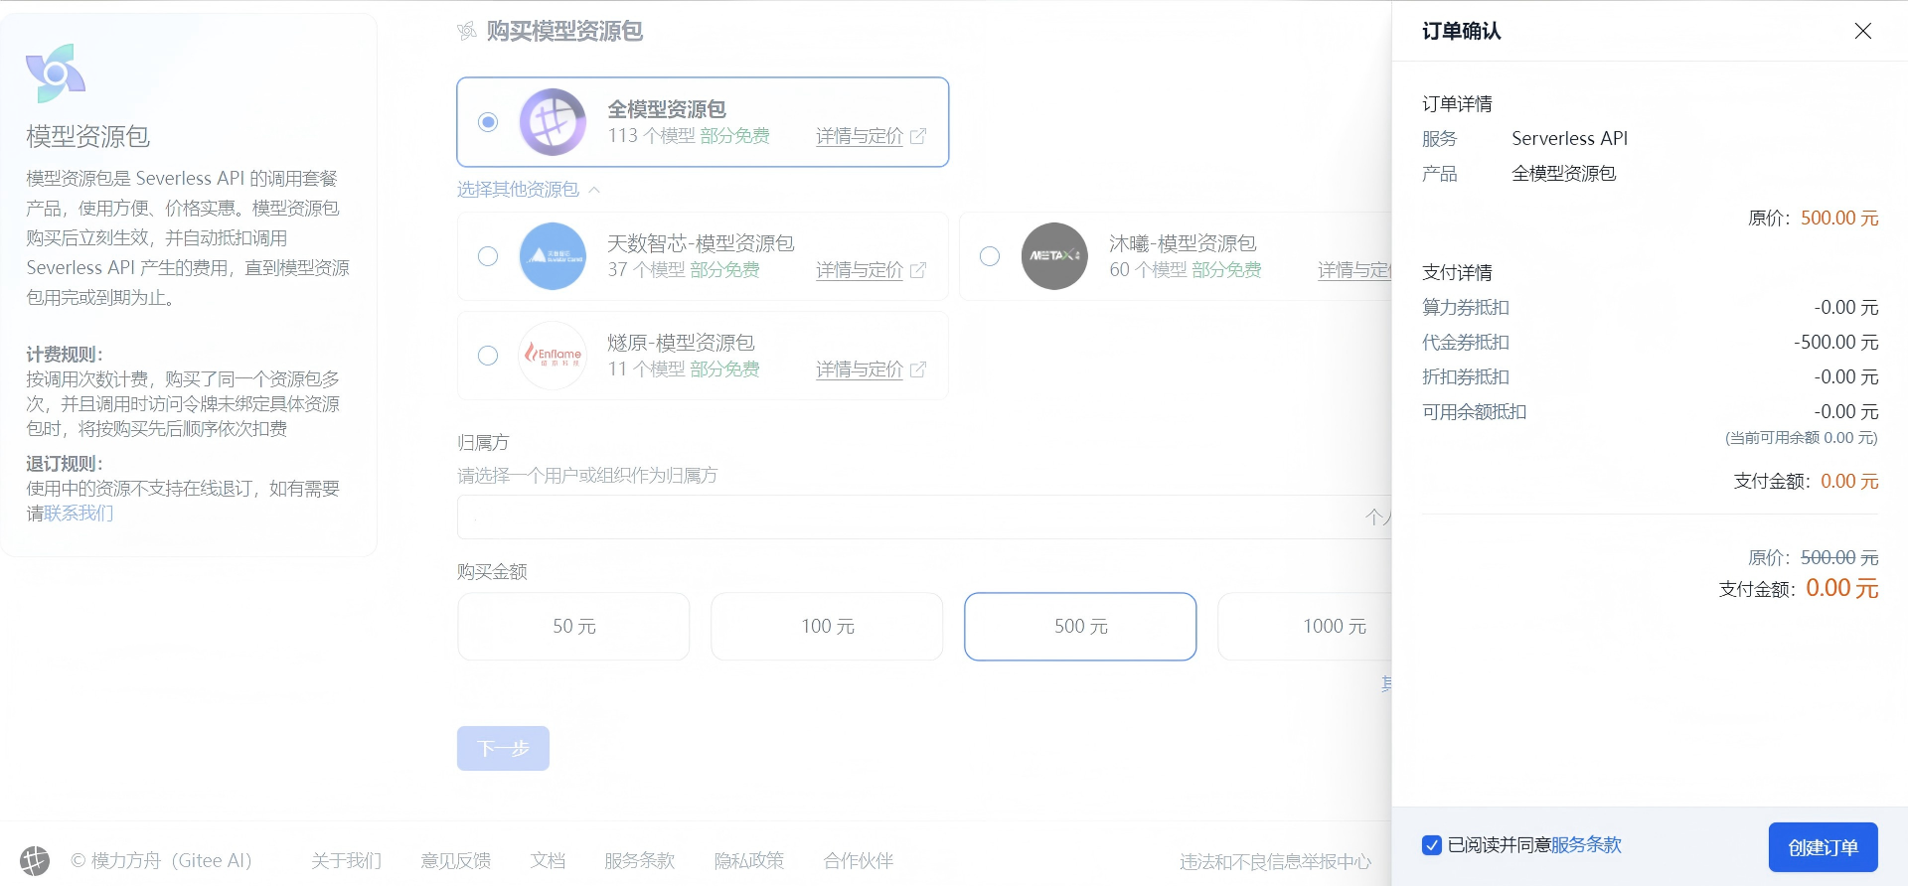Viewport: 1908px width, 886px height.
Task: Open the 归属方 dropdown field
Action: click(924, 517)
